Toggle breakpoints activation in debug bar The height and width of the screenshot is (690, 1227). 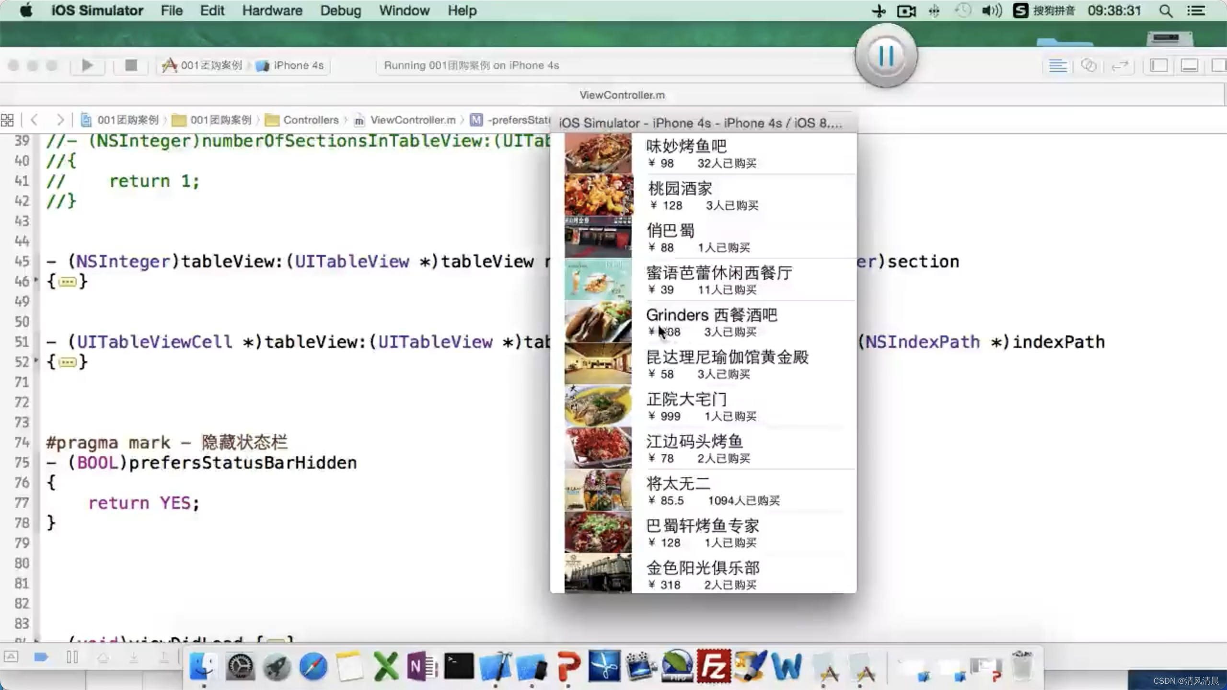(41, 657)
